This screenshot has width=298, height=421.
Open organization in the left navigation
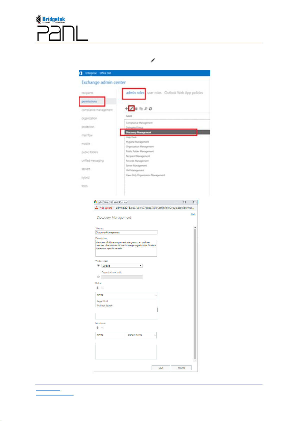[x=89, y=118]
